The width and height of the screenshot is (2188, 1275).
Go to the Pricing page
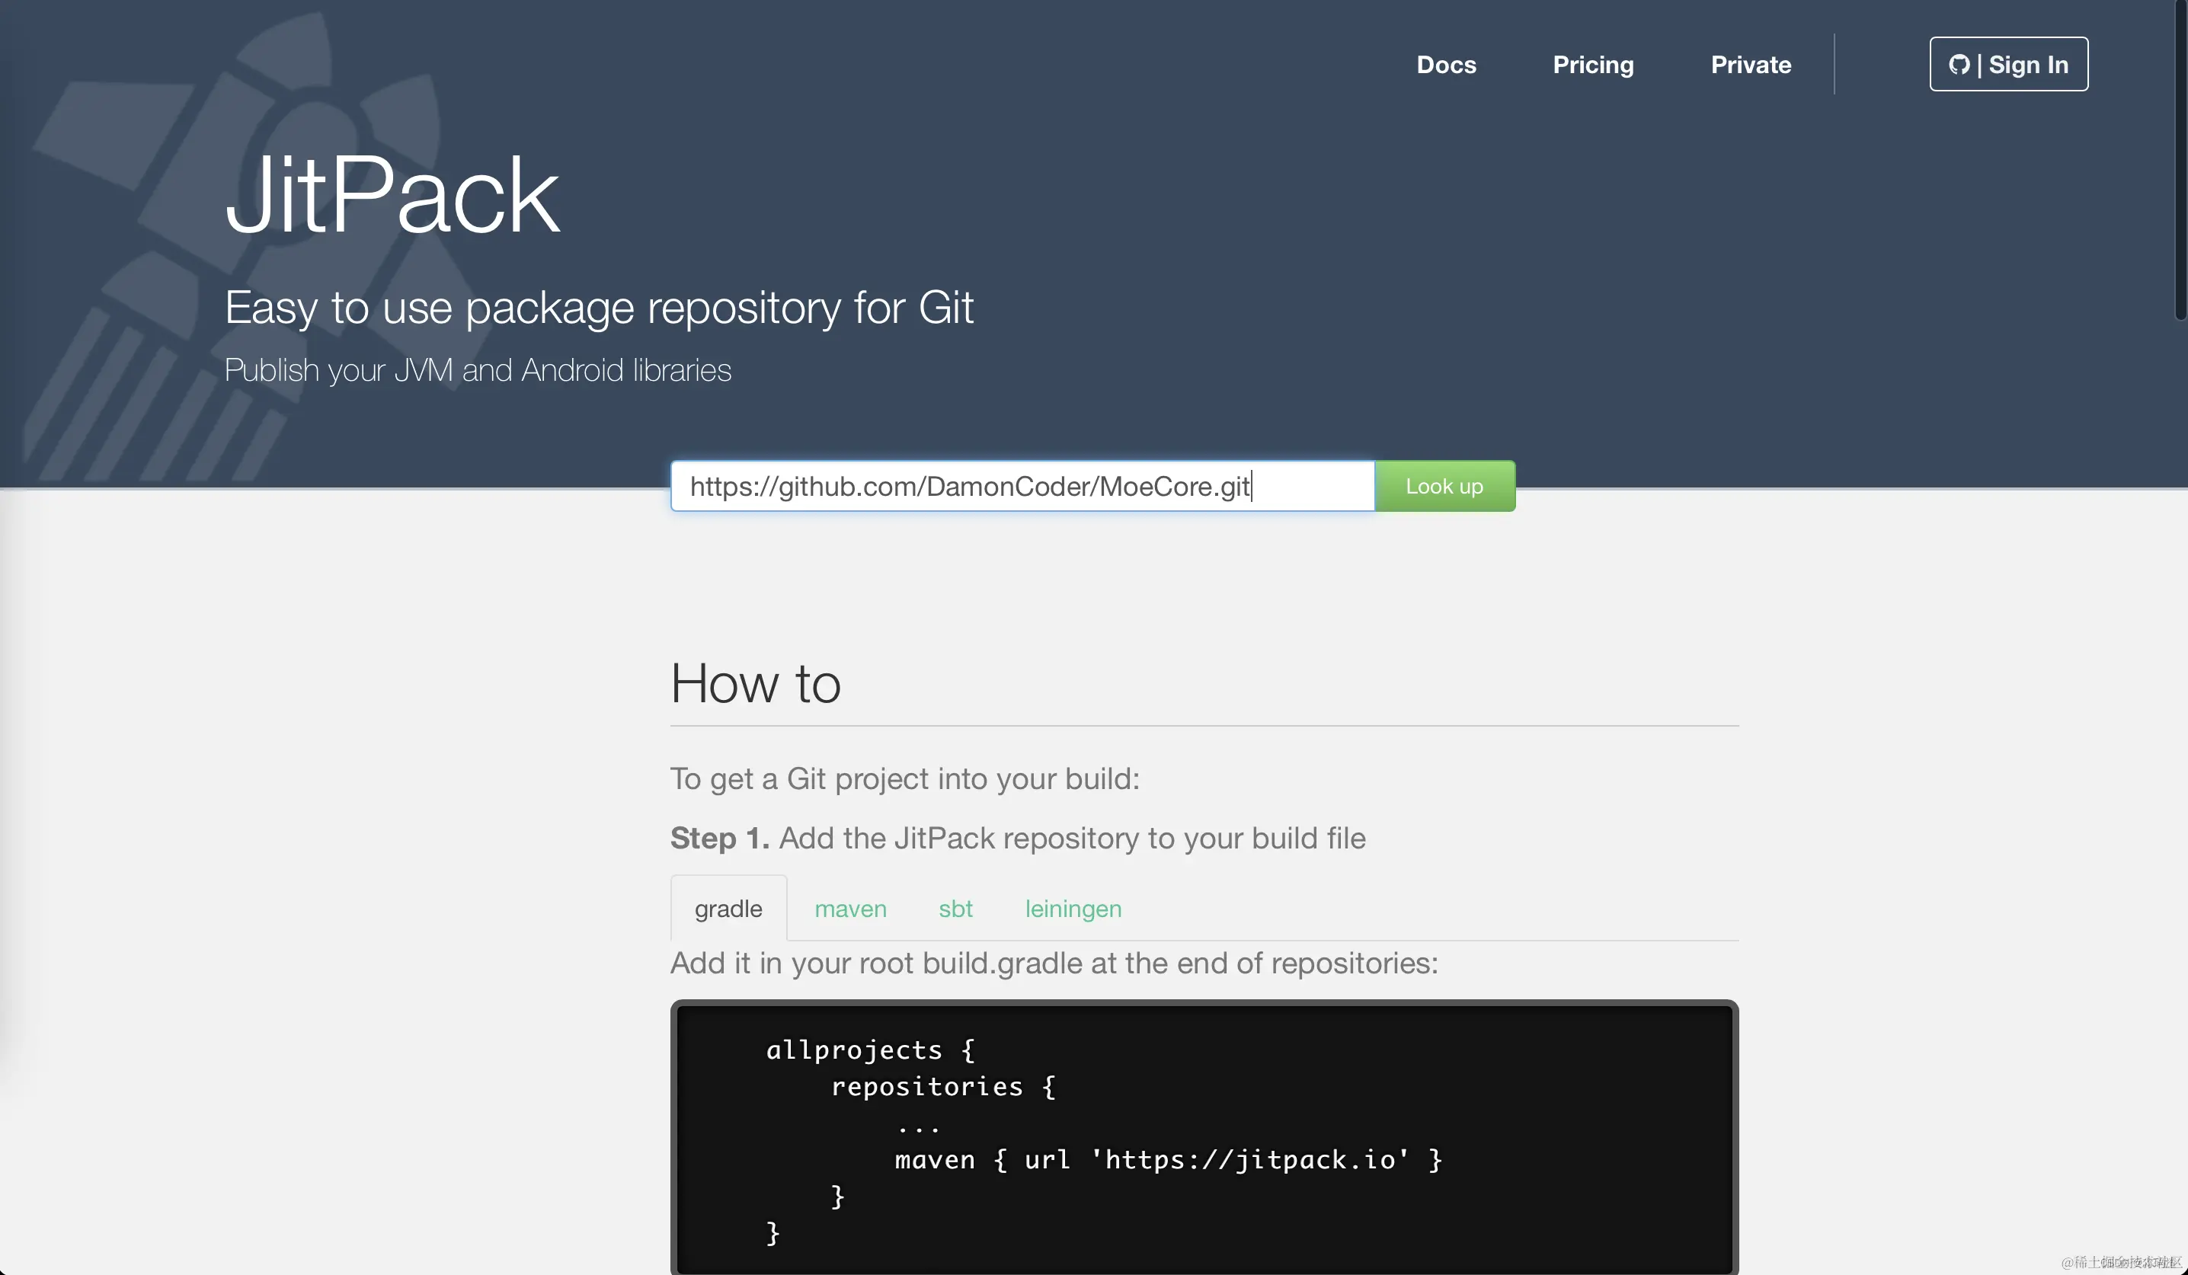(1592, 64)
